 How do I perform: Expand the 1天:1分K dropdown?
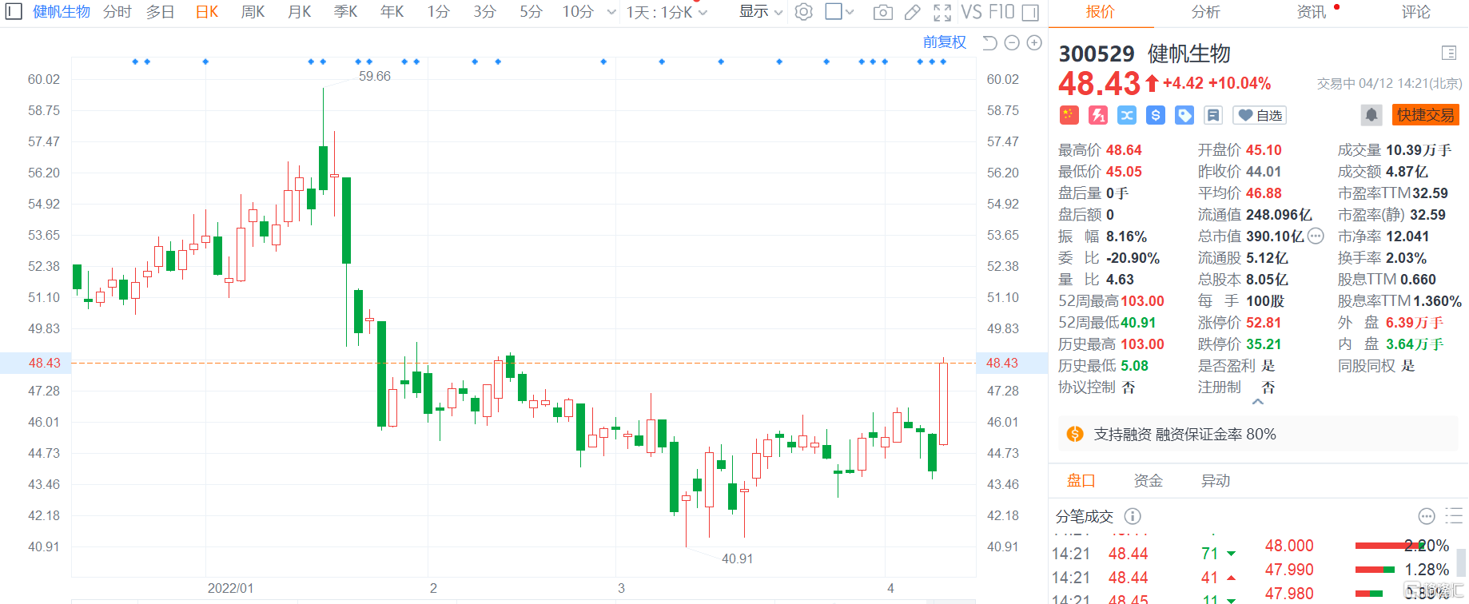point(667,12)
